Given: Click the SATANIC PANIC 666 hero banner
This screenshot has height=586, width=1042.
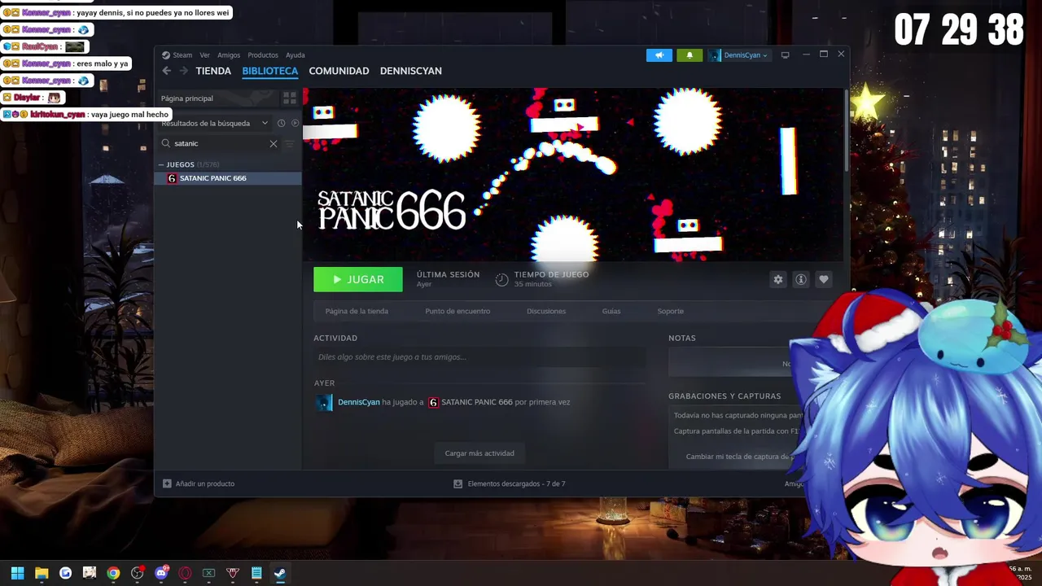Looking at the screenshot, I should 573,175.
